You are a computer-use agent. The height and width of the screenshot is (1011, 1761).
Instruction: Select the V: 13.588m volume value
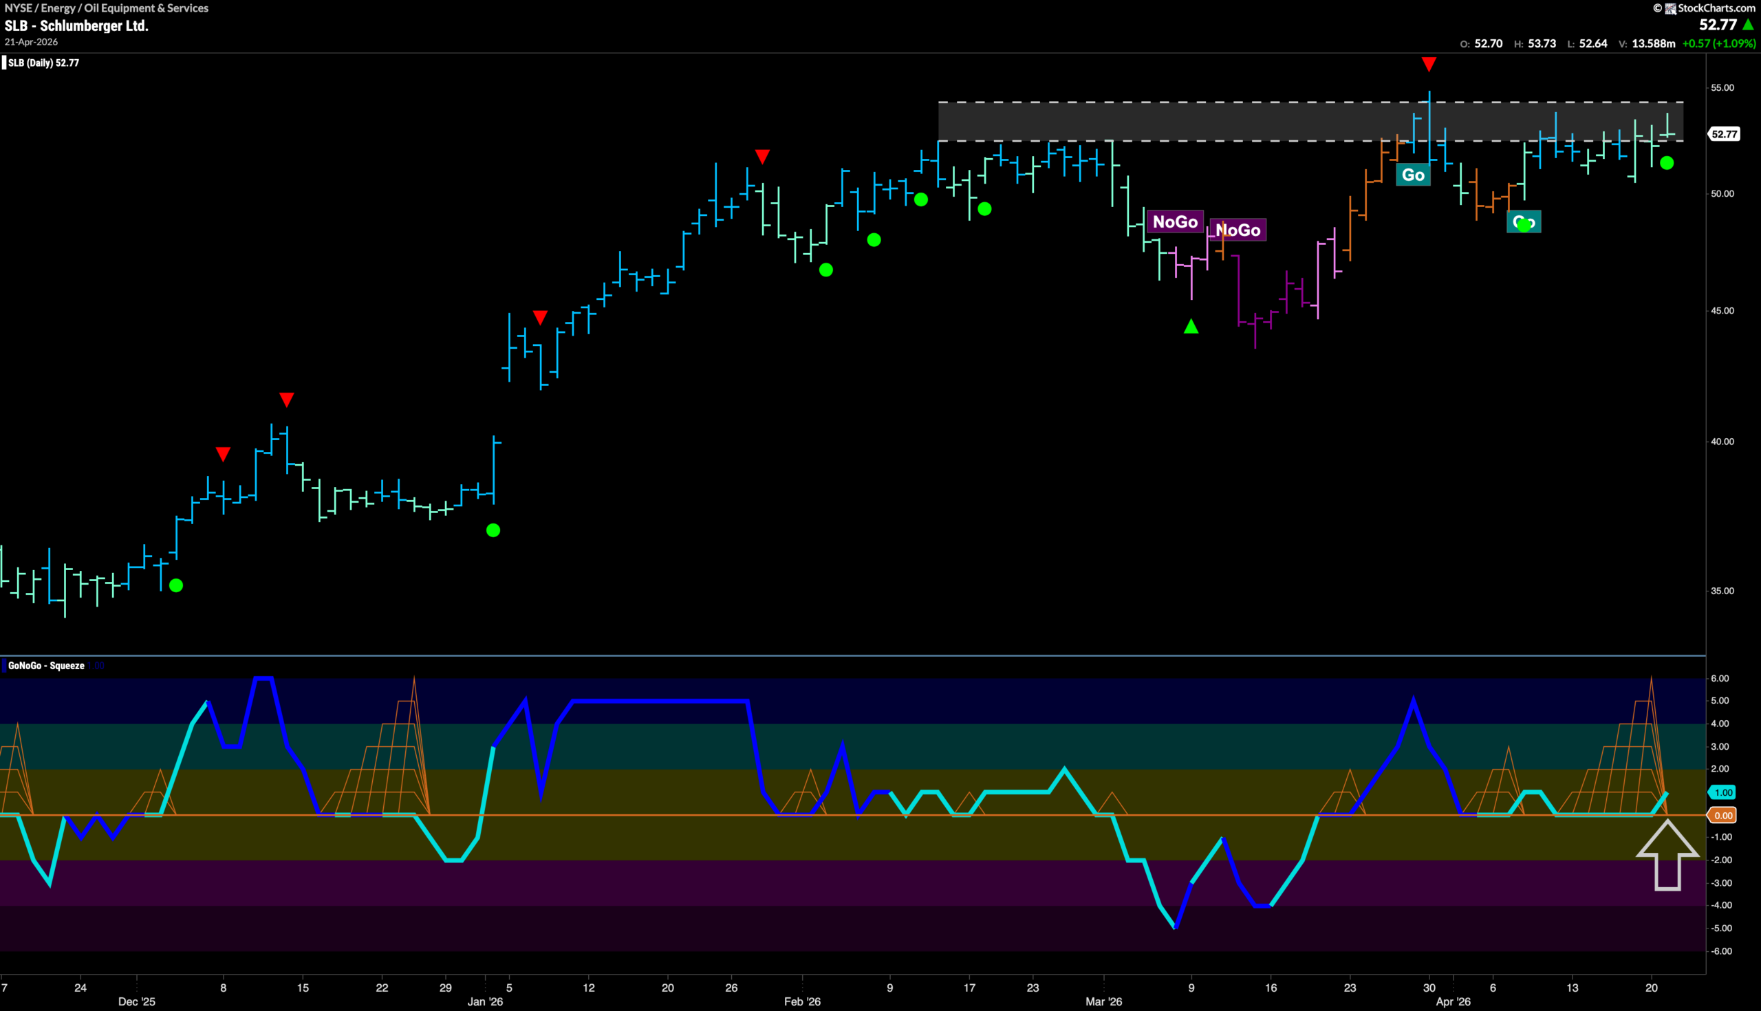[1646, 44]
